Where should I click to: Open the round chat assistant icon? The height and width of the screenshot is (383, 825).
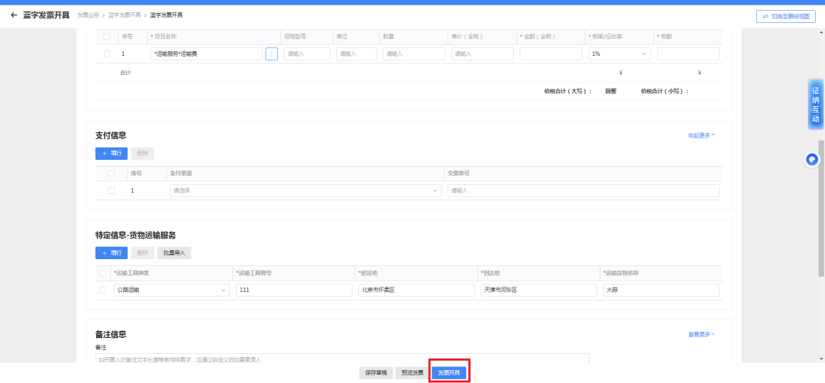click(x=813, y=159)
